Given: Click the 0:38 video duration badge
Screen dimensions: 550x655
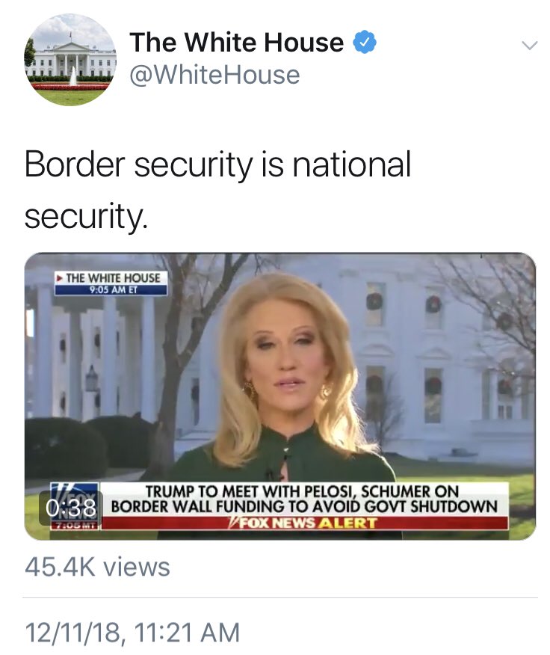Looking at the screenshot, I should [x=70, y=508].
